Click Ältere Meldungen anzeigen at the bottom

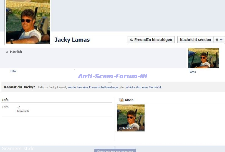115,151
